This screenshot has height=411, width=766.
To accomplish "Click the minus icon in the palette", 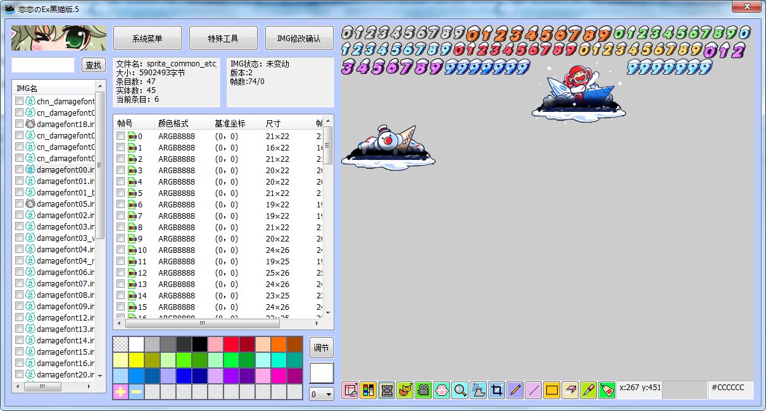I will [x=136, y=392].
